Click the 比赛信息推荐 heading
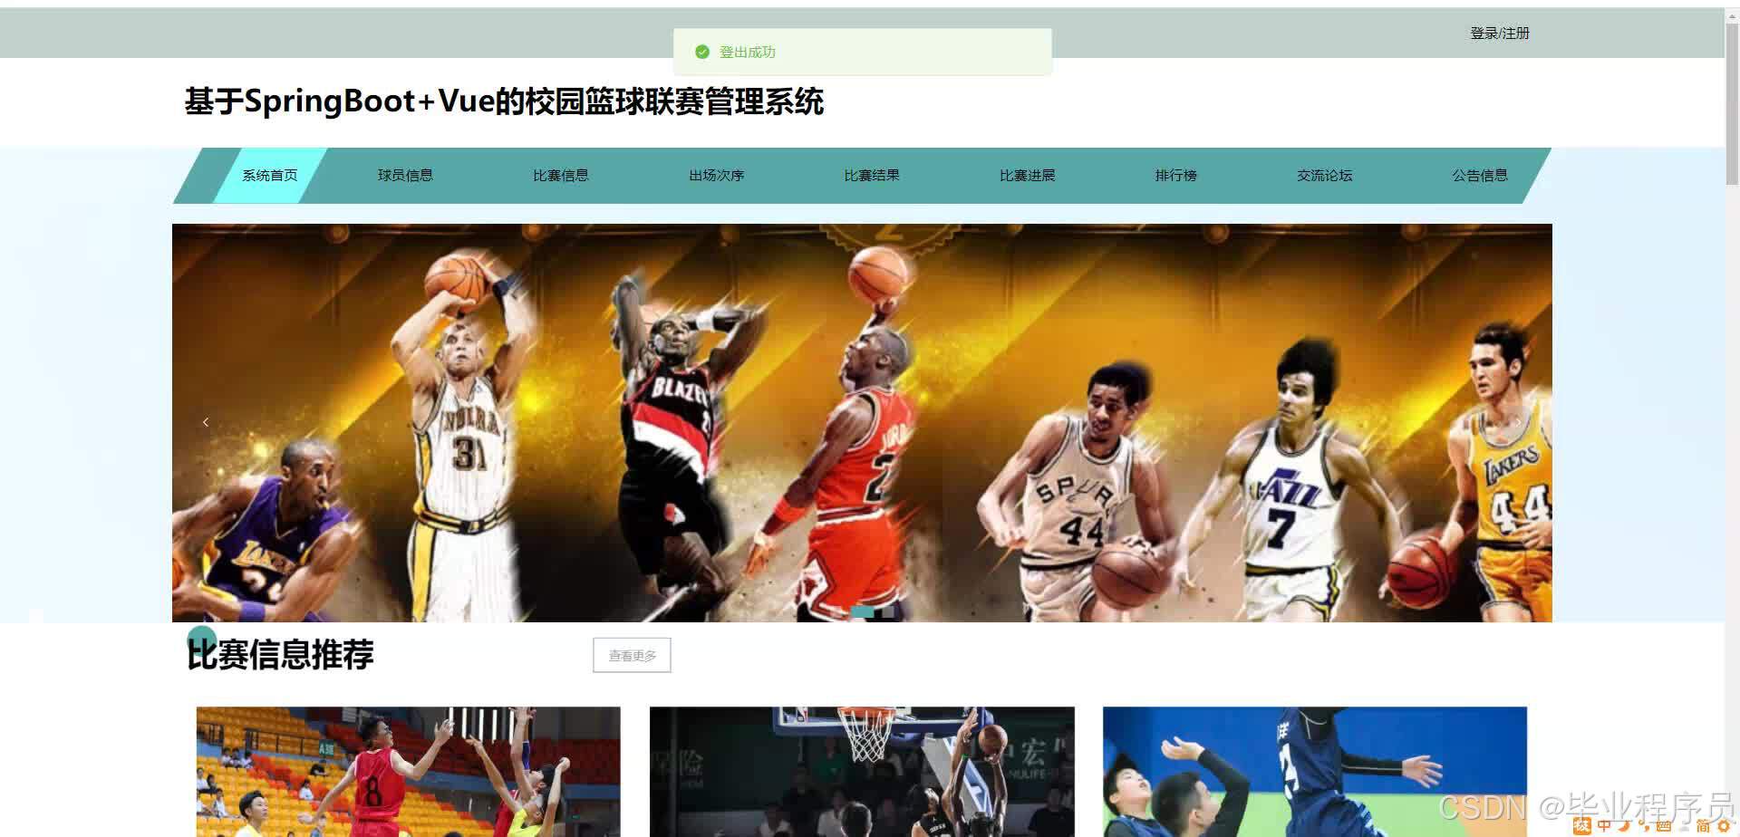Viewport: 1740px width, 837px height. click(x=280, y=654)
